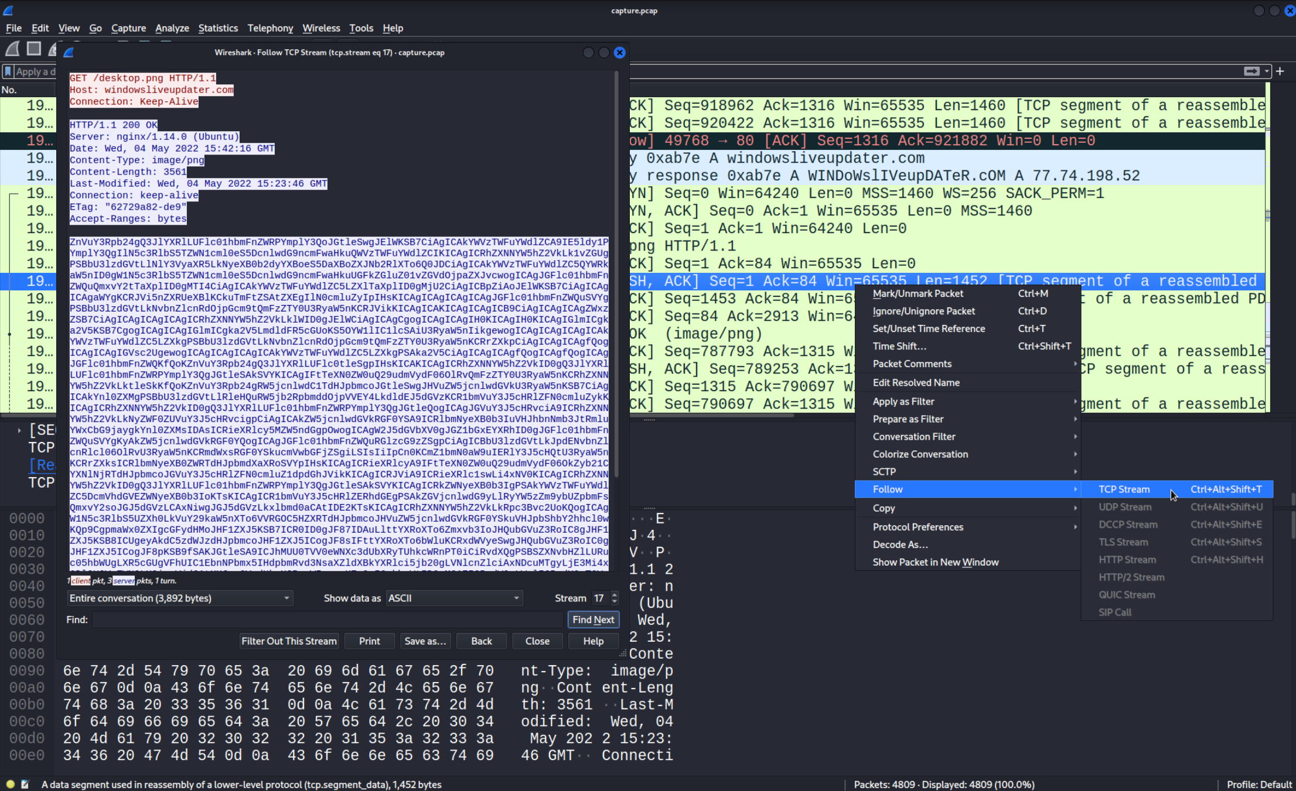Open the SCTP submenu
Screen dimensions: 1296x791
[968, 471]
